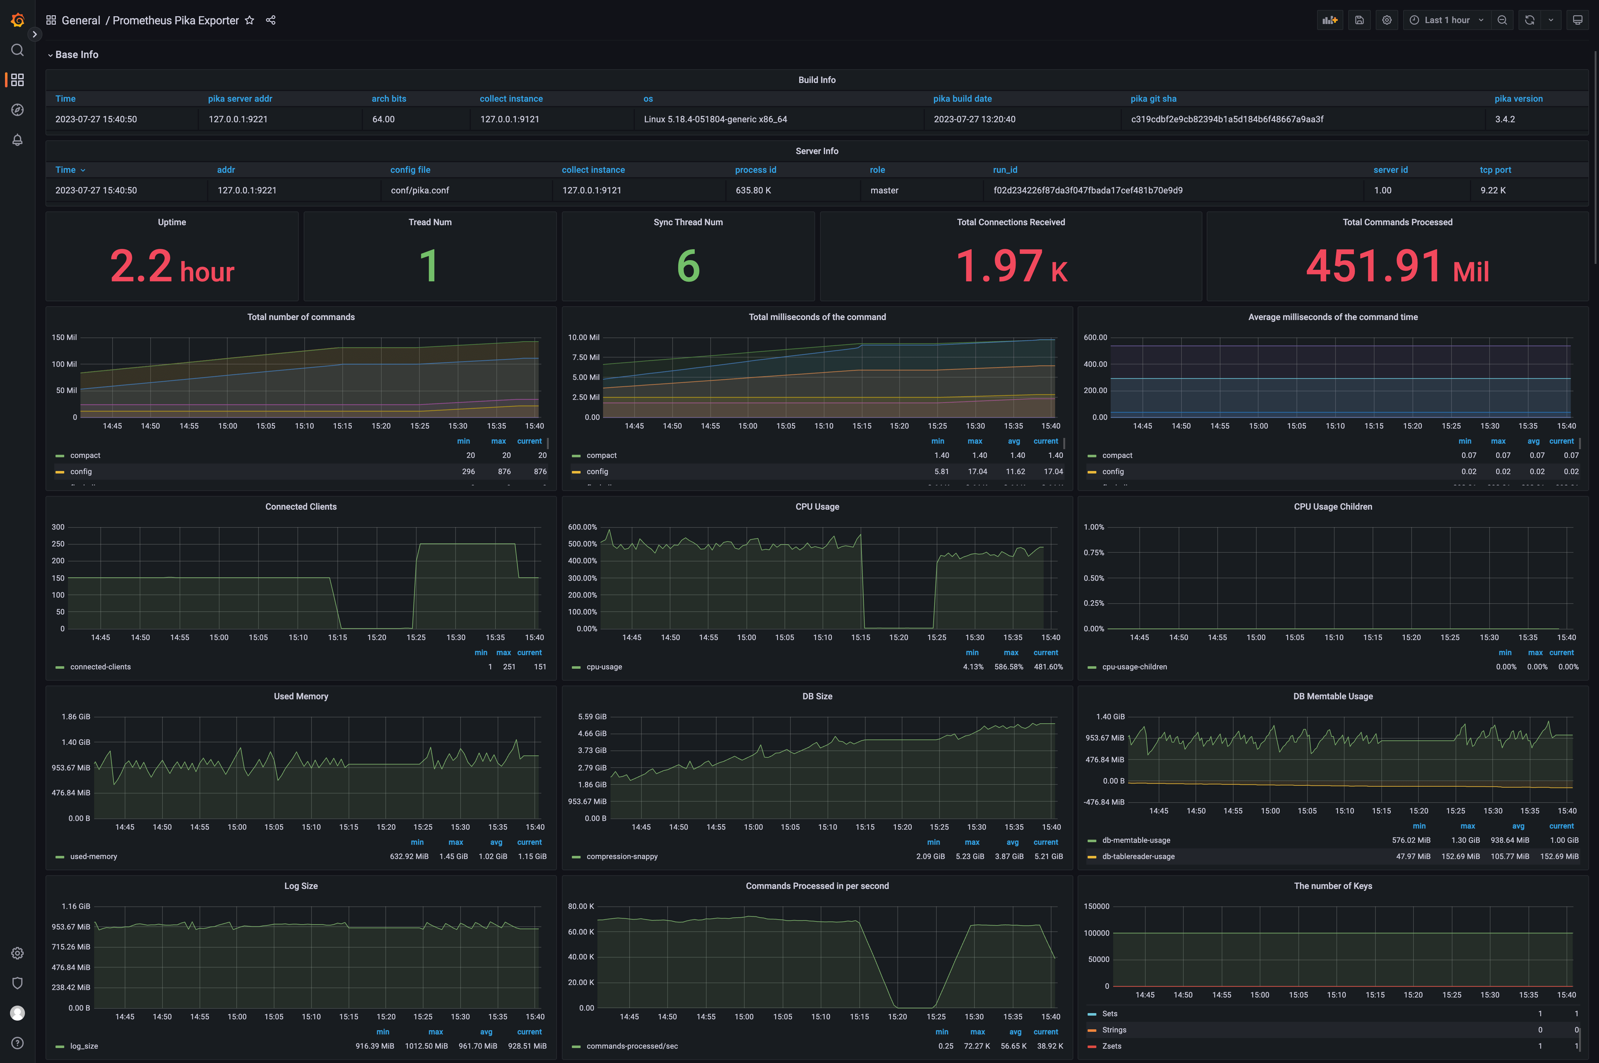Go to the General folder breadcrumb
The width and height of the screenshot is (1599, 1063).
click(81, 20)
